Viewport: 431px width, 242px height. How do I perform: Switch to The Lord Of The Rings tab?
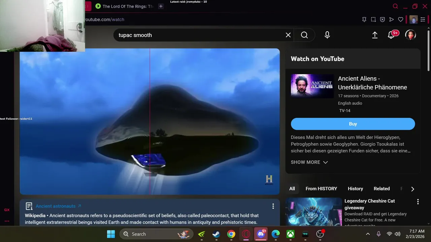click(x=125, y=6)
